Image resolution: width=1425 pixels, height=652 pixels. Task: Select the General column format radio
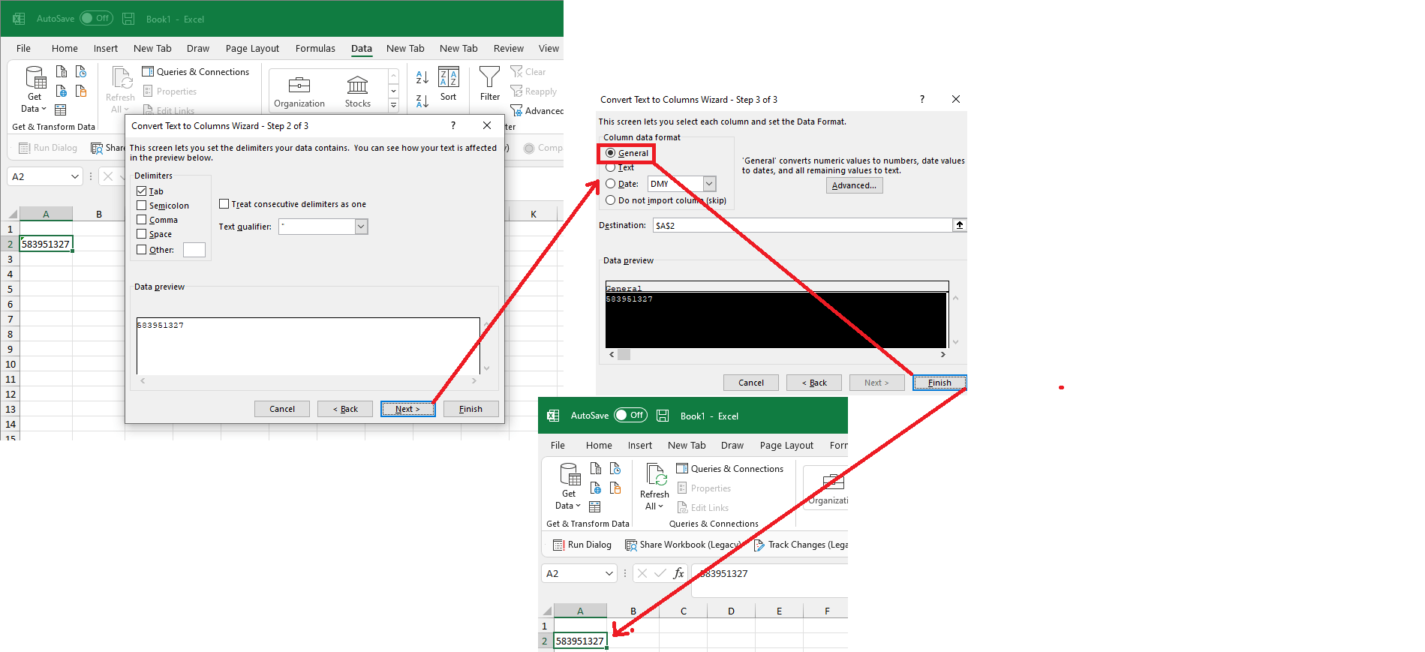pyautogui.click(x=610, y=153)
